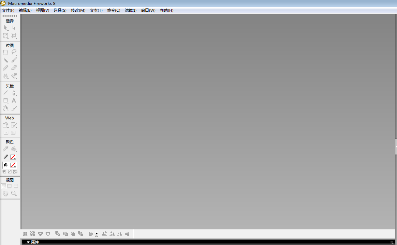This screenshot has height=245, width=397.
Task: Choose the Zoom magnifier tool
Action: tap(14, 193)
